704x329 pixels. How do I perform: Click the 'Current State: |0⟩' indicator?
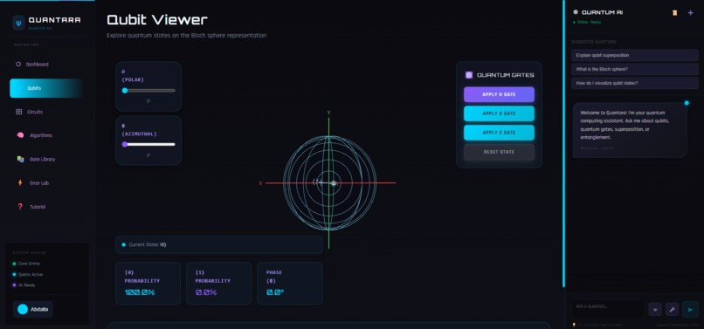(219, 244)
